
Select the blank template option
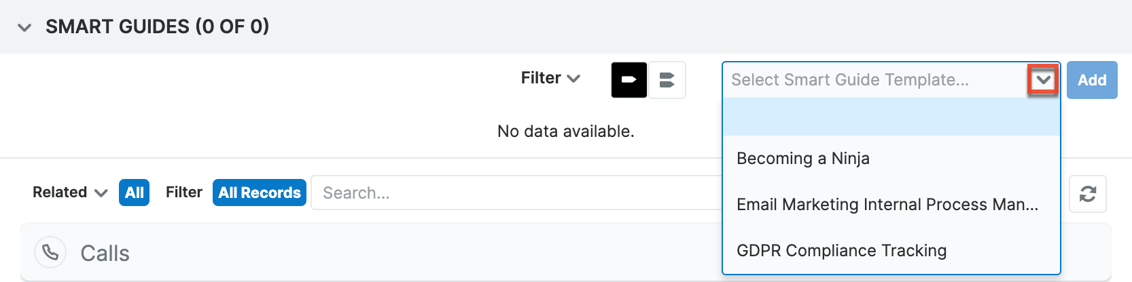pos(891,117)
